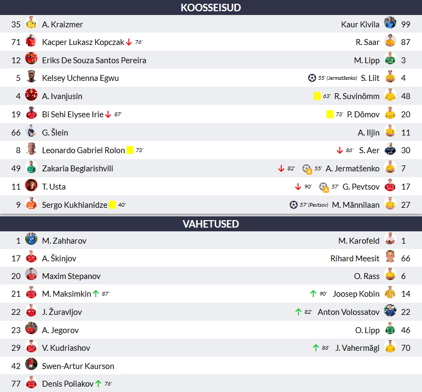The height and width of the screenshot is (392, 422).
Task: Click Kacper Lukasz Kopczak's red substitution arrow
Action: click(x=129, y=42)
